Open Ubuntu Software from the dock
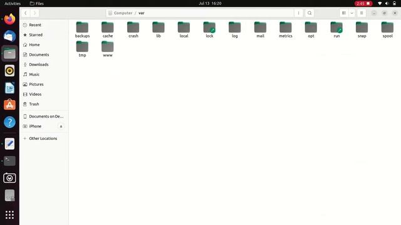This screenshot has height=225, width=401. (x=10, y=105)
